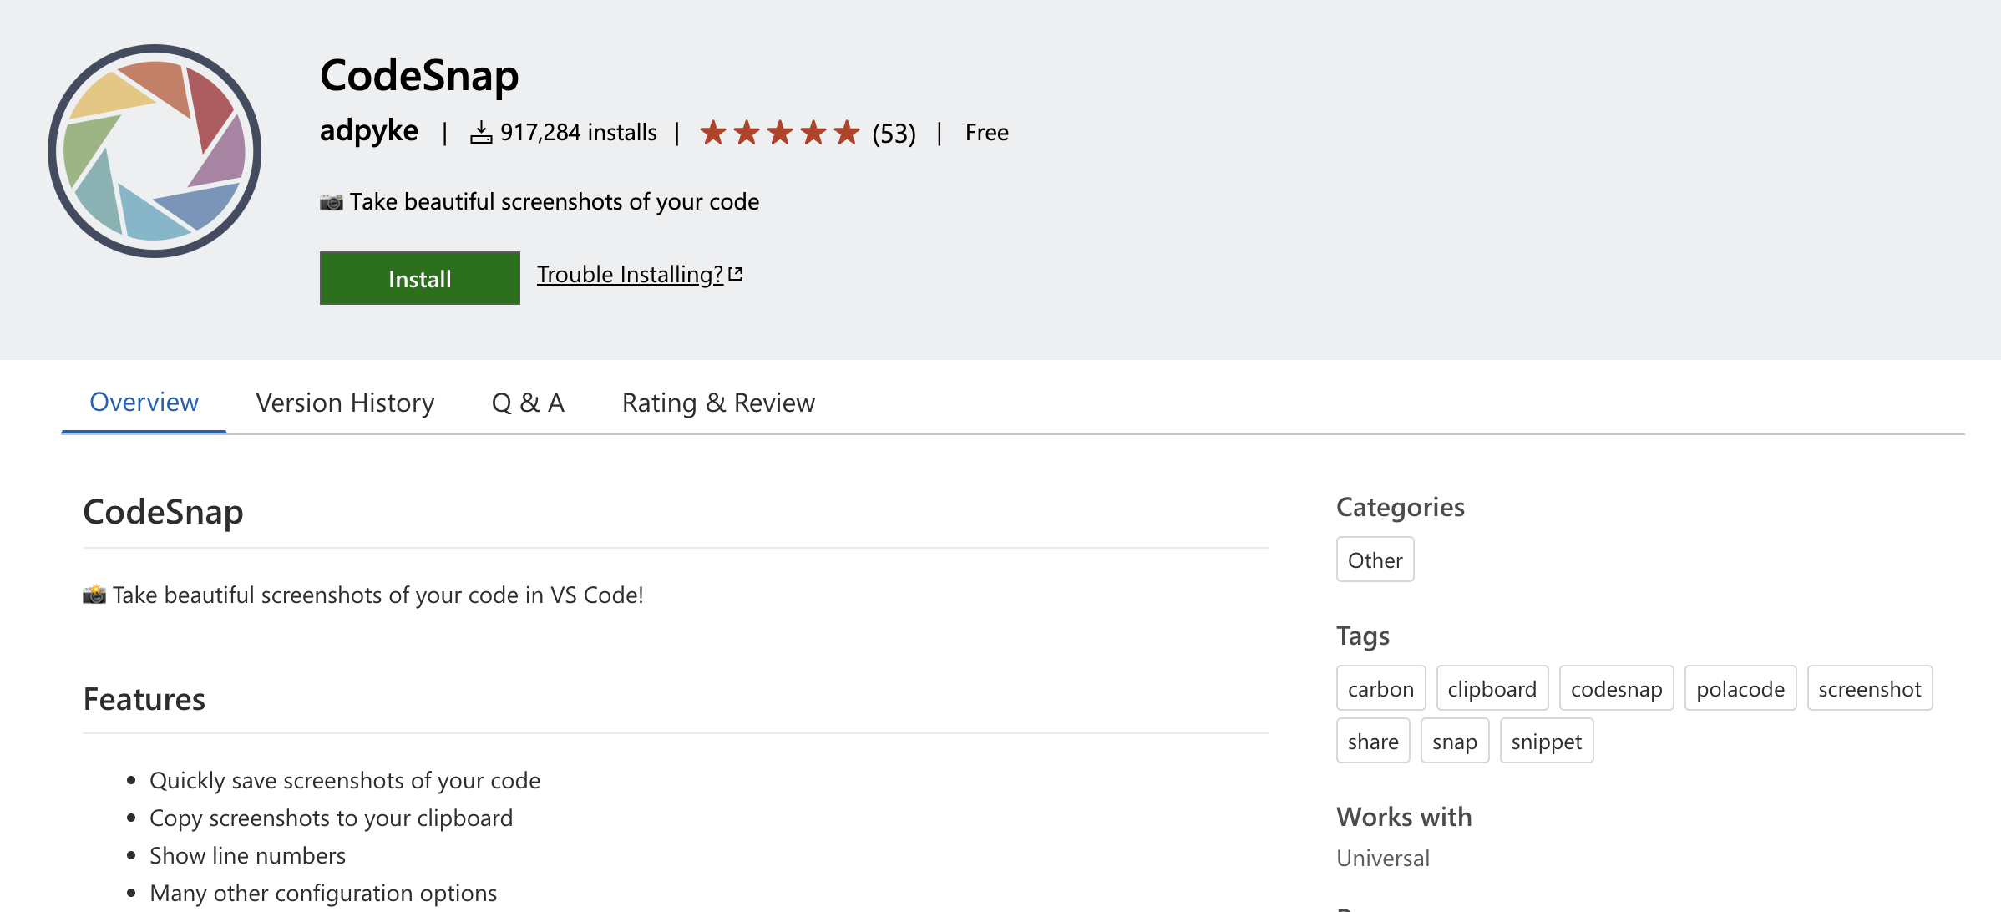The image size is (2001, 912).
Task: Click the external link icon beside Trouble Installing
Action: (x=736, y=274)
